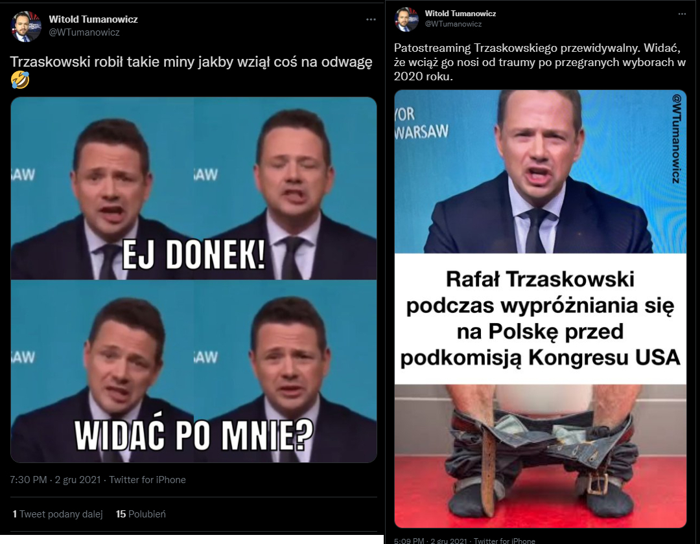Open the display name Witold Tumanowicz, left tweet
The width and height of the screenshot is (700, 544).
(x=93, y=19)
